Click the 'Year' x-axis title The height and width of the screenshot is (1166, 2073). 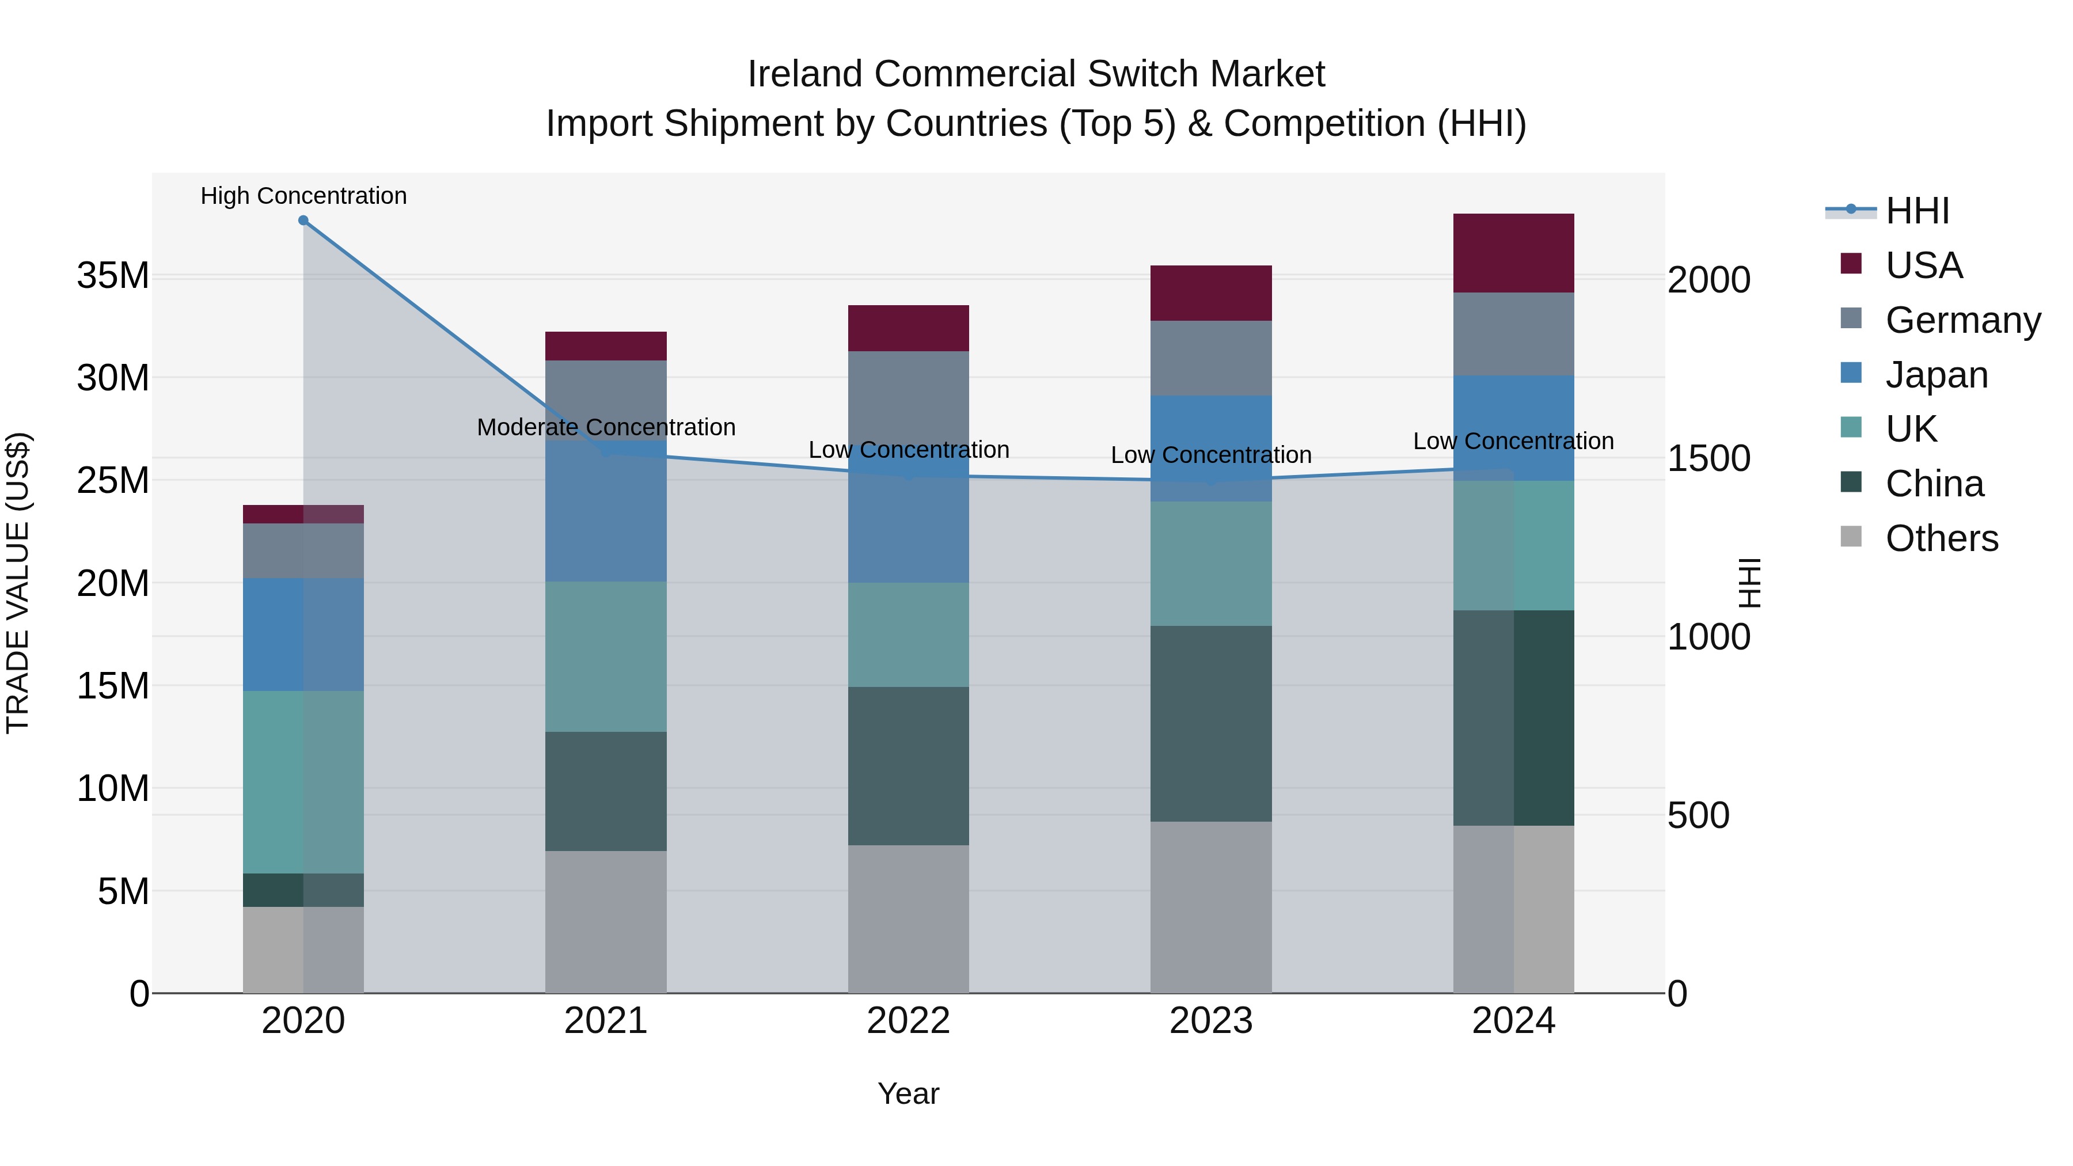click(x=909, y=1093)
